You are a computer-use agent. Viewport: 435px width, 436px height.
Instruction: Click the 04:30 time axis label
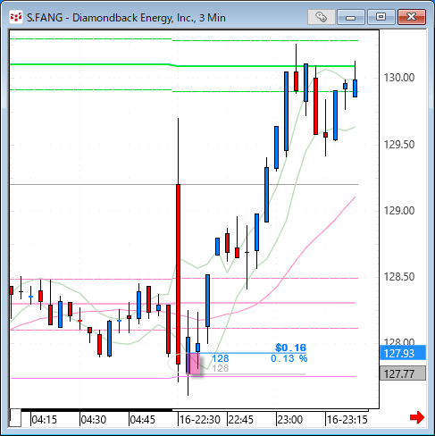(x=94, y=420)
